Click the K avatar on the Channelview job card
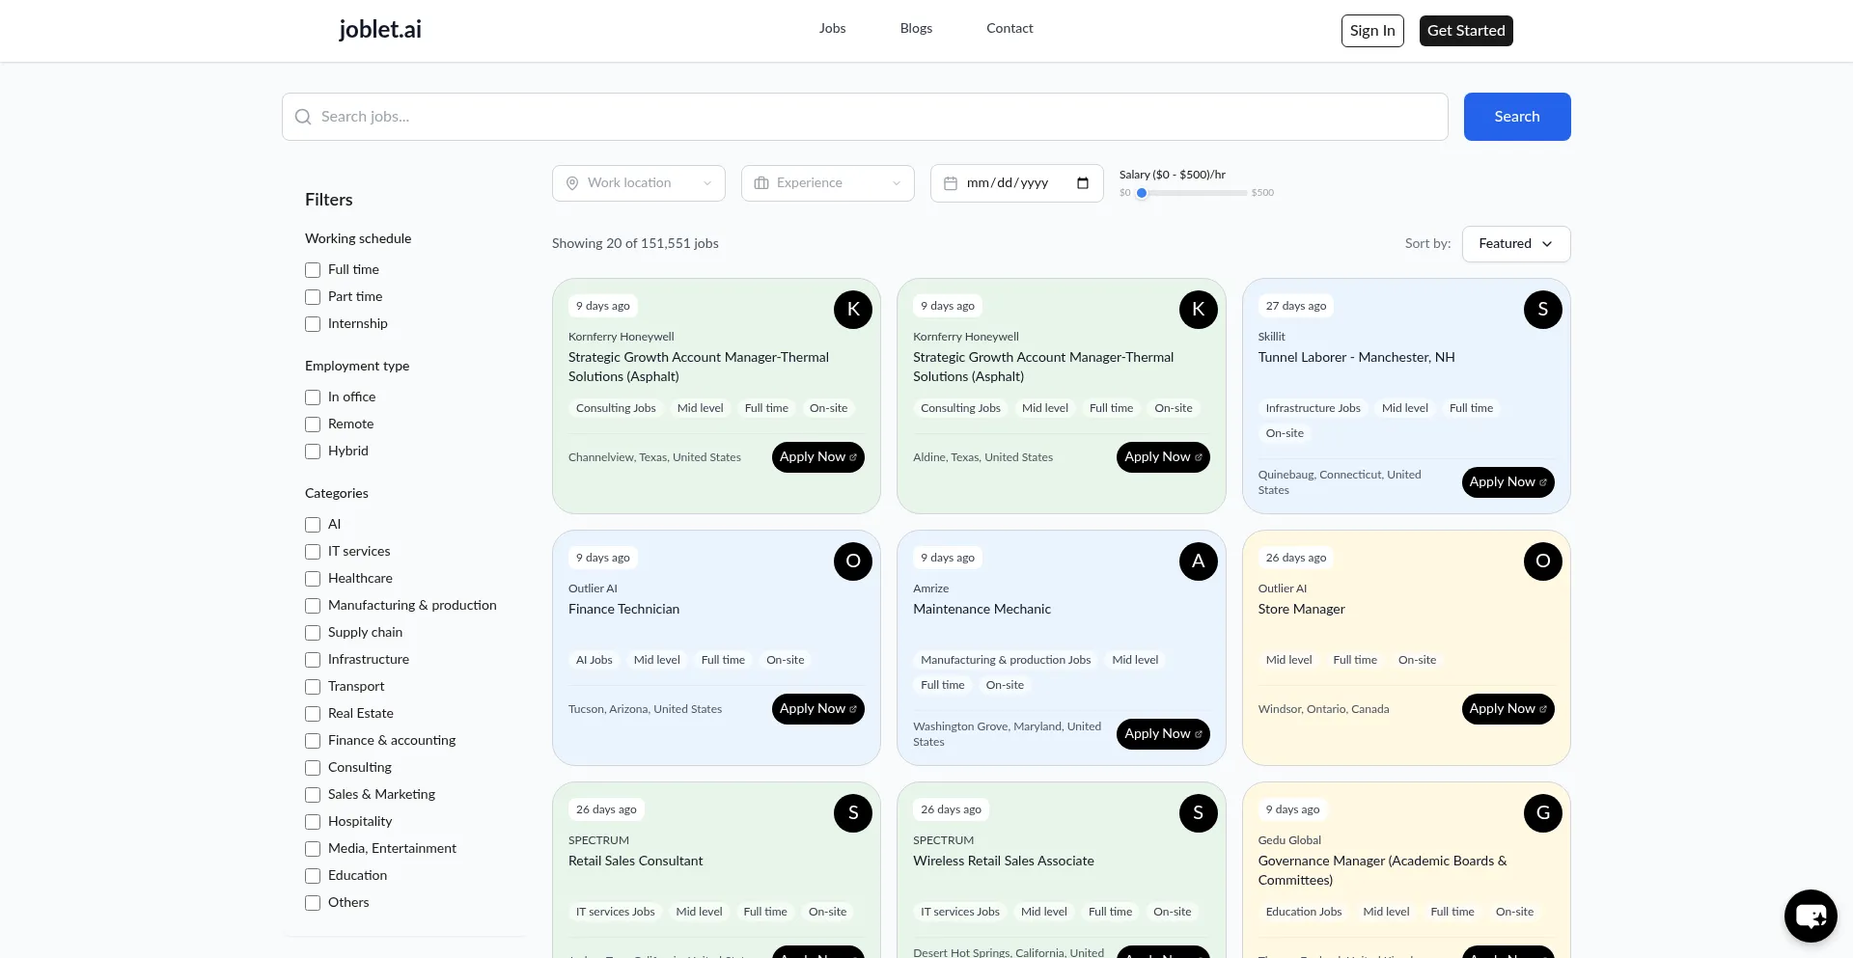 [852, 310]
